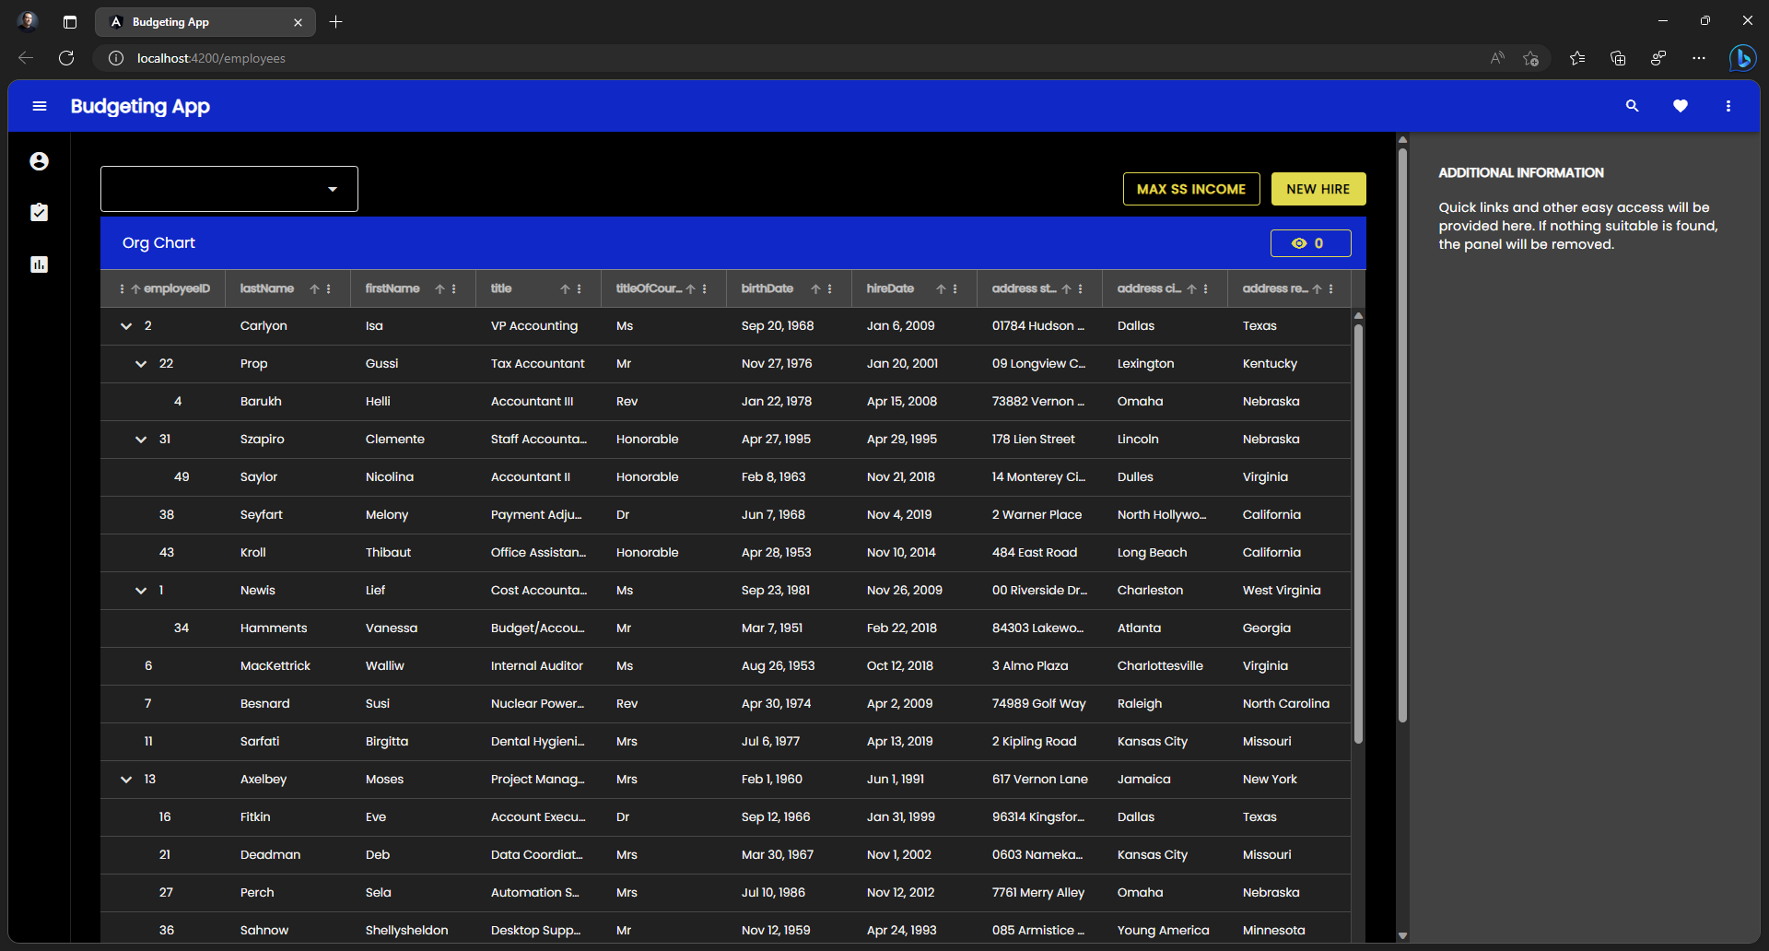Image resolution: width=1769 pixels, height=951 pixels.
Task: Click the page refresh icon in the browser
Action: tap(65, 57)
